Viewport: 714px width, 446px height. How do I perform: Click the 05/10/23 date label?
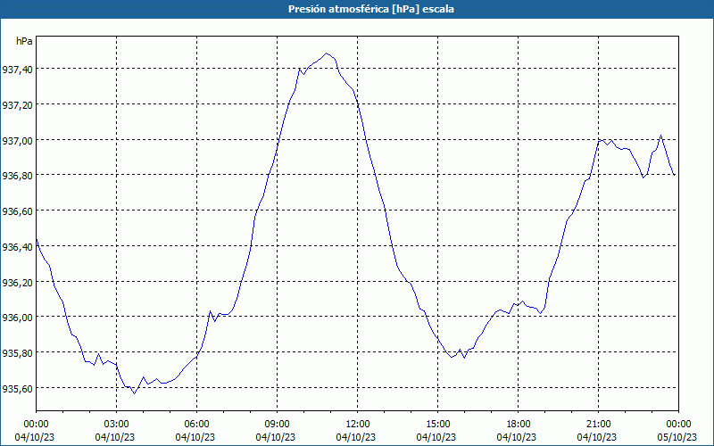pos(679,437)
